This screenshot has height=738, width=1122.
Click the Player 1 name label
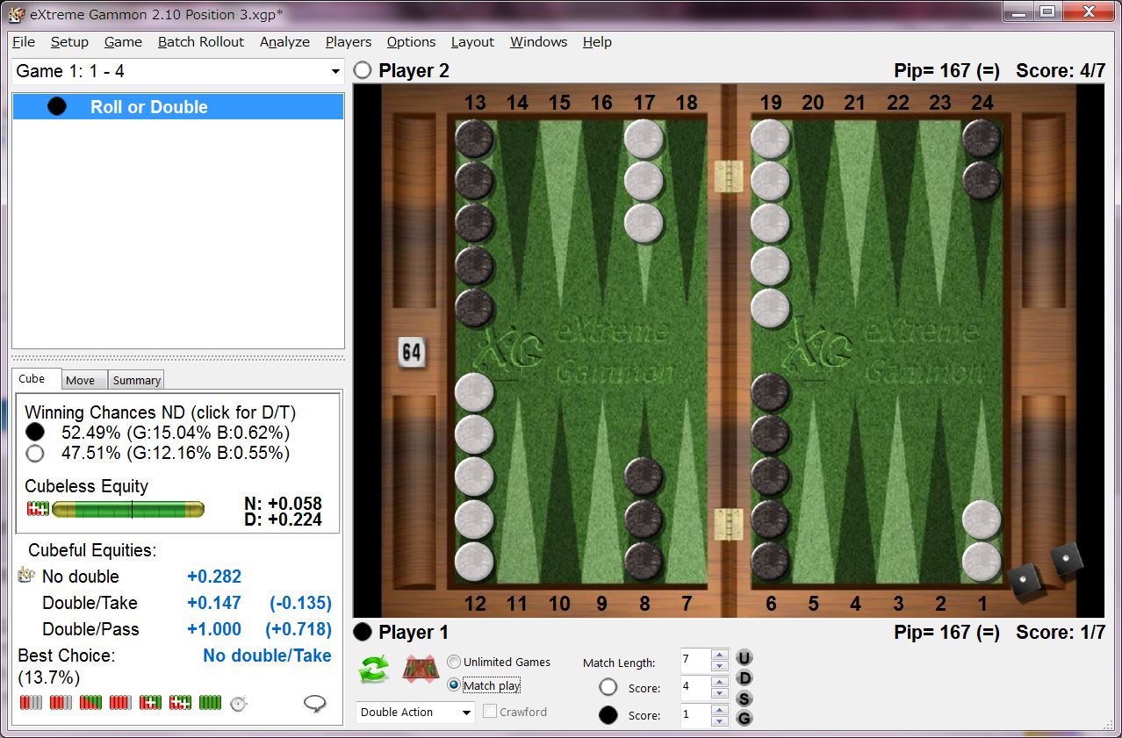pos(414,632)
